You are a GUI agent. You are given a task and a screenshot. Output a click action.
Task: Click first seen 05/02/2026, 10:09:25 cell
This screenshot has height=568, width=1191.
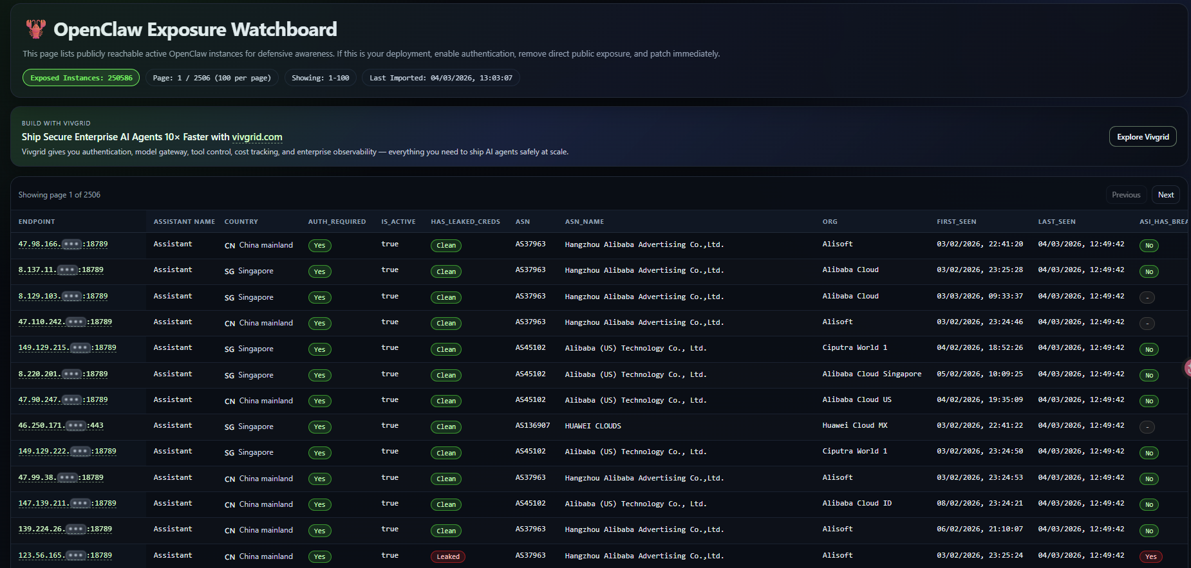pyautogui.click(x=980, y=374)
